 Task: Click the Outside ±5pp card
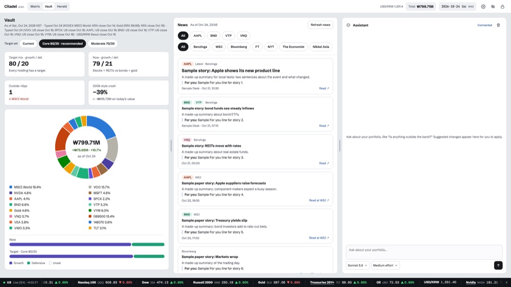click(x=44, y=93)
